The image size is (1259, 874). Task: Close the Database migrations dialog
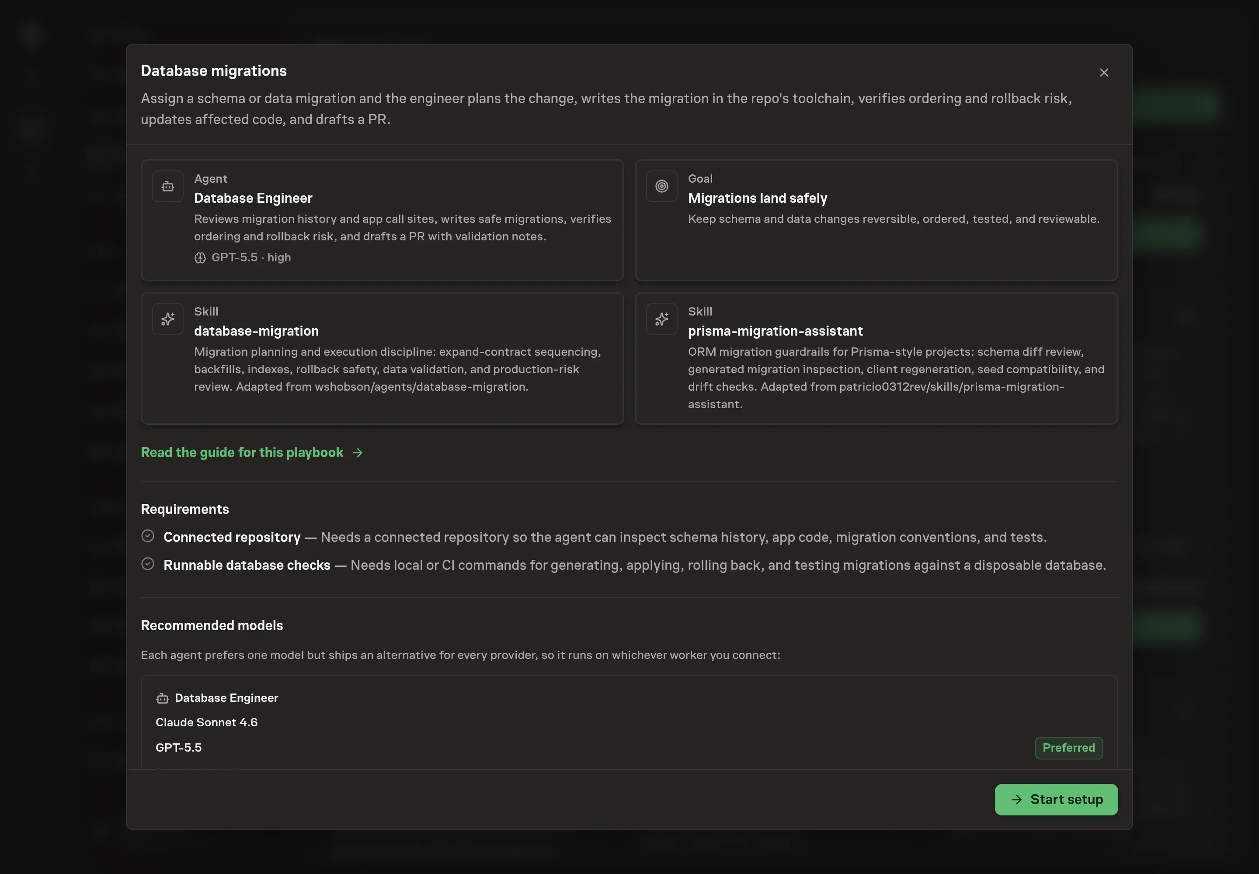pos(1104,73)
